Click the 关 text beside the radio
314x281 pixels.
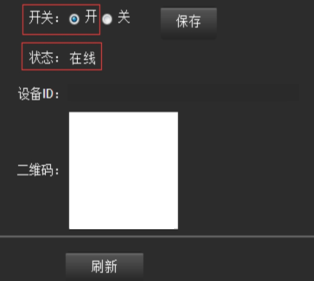[124, 17]
